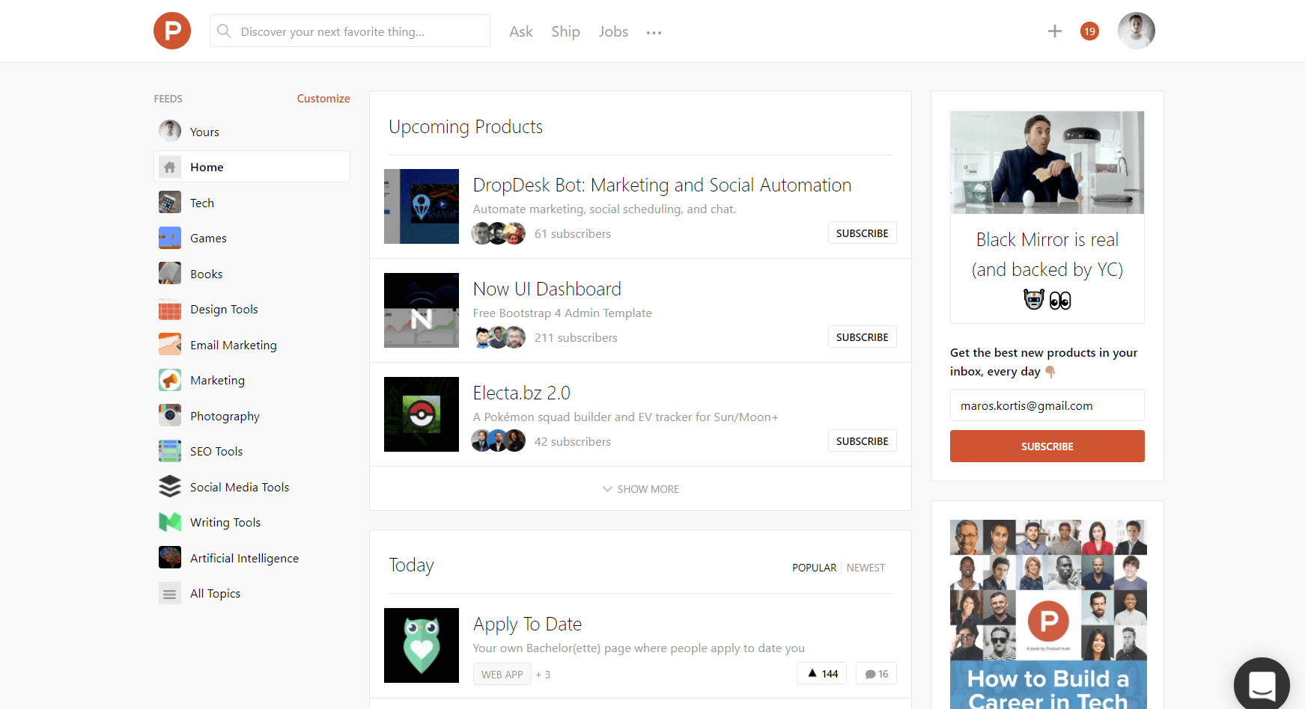Open the notifications badge showing 19

click(x=1089, y=31)
